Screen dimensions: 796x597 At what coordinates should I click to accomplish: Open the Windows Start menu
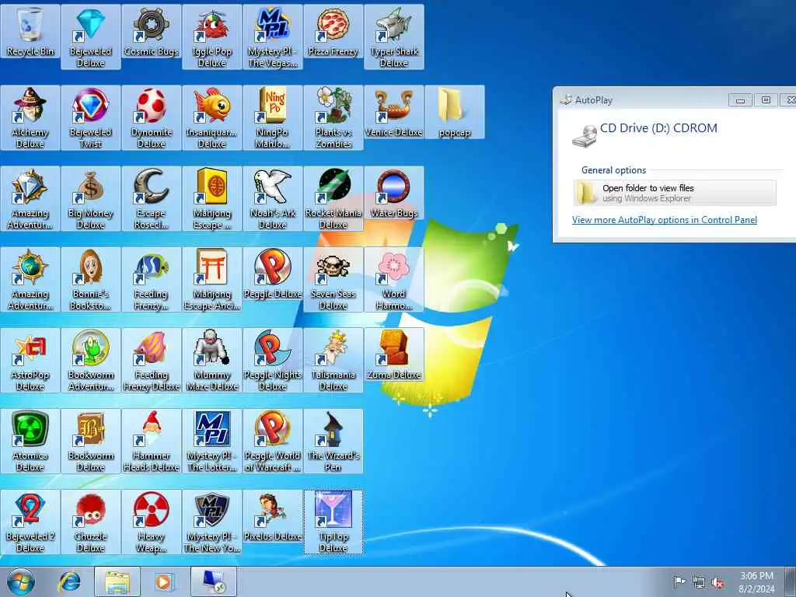tap(21, 581)
